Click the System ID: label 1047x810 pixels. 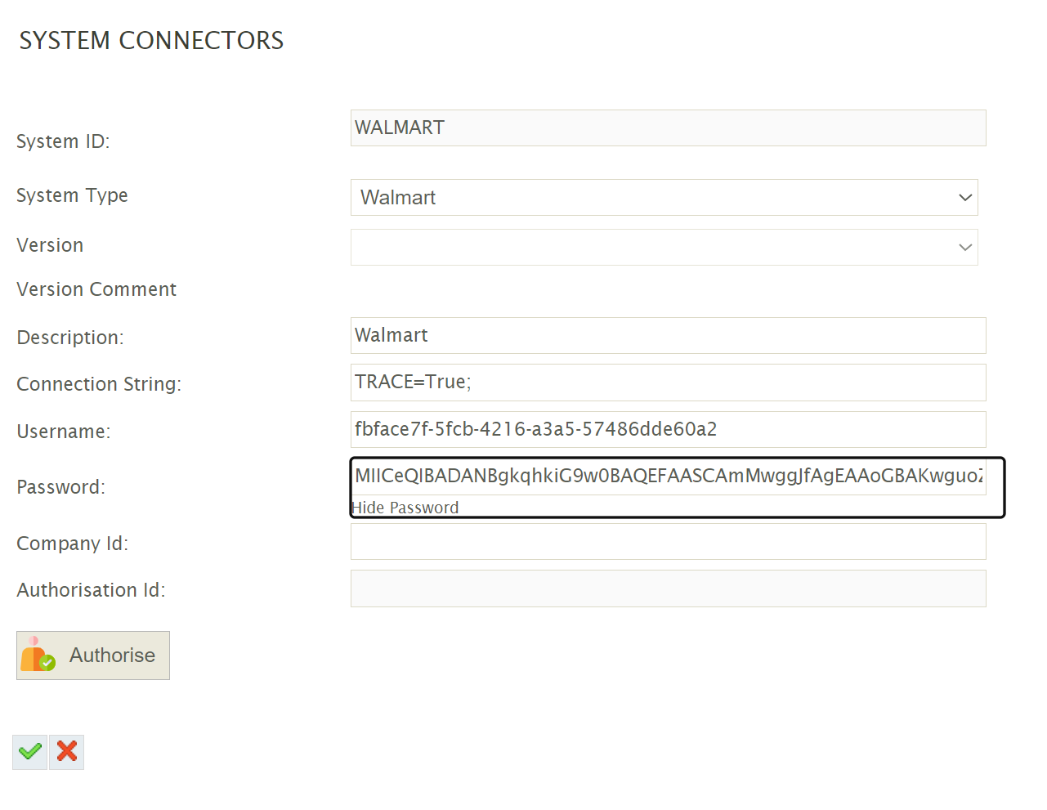(x=63, y=141)
